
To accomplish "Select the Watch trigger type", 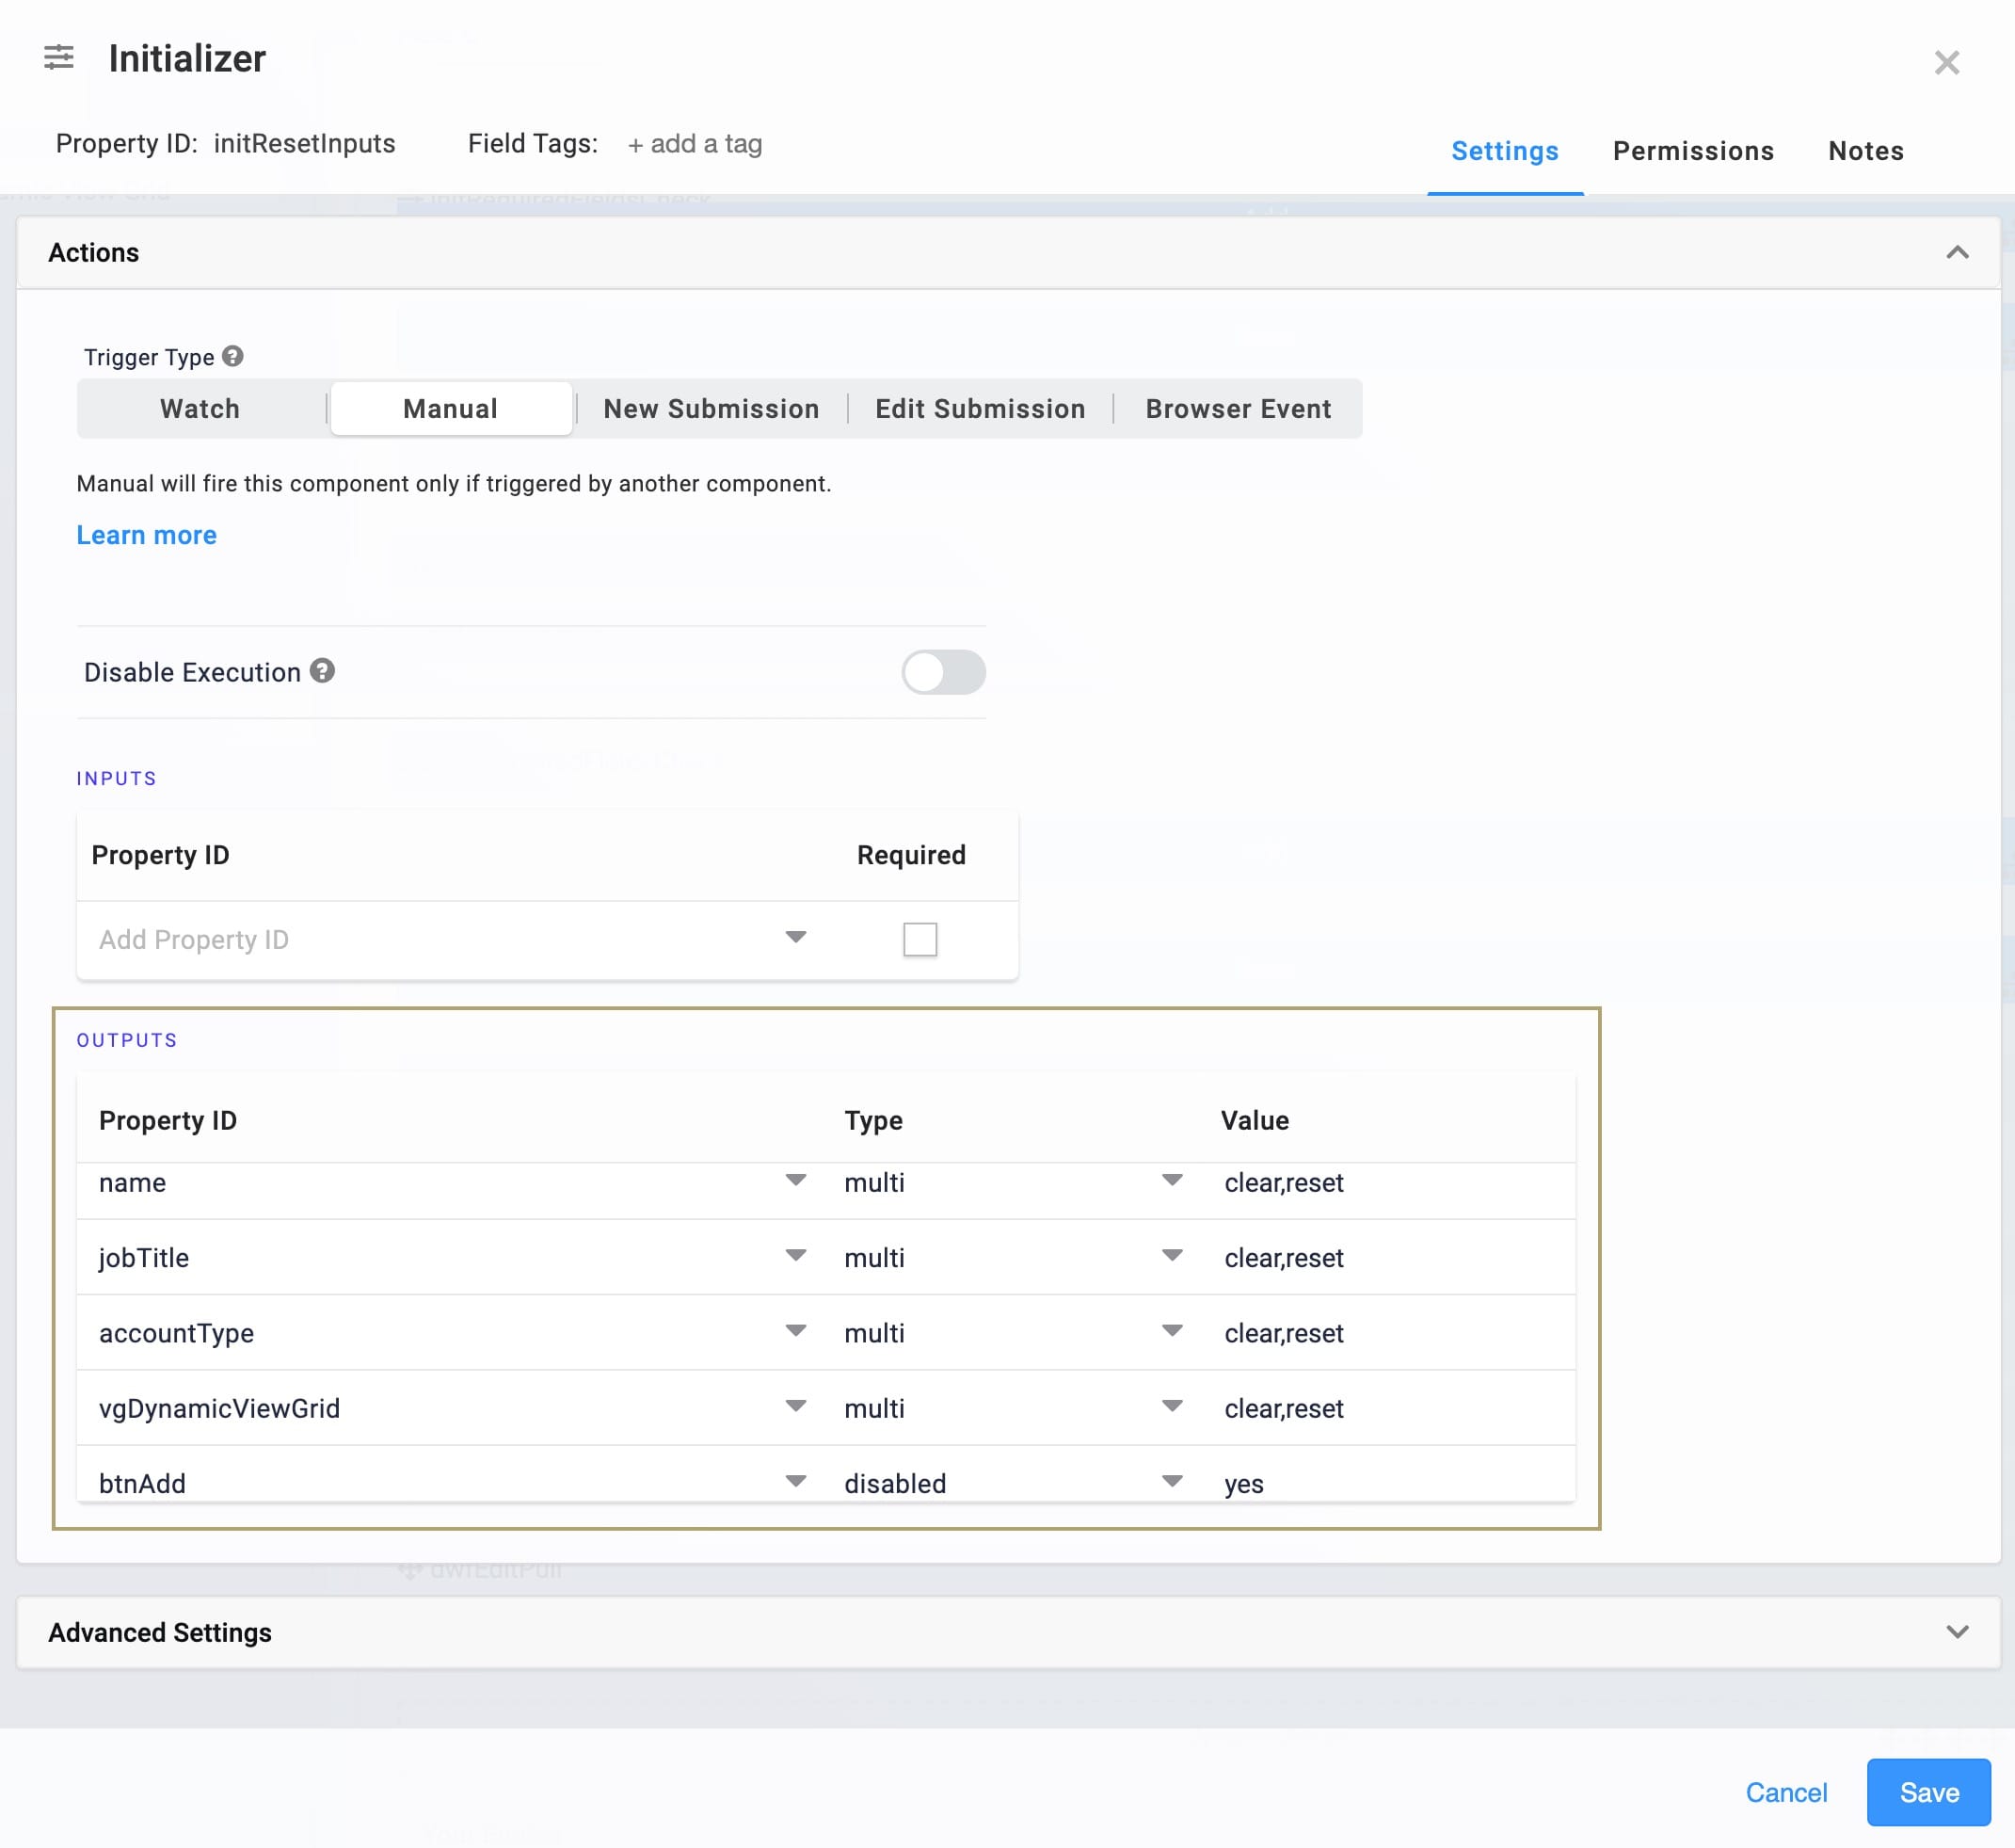I will point(200,408).
